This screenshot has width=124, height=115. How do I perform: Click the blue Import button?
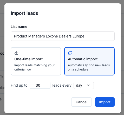tap(105, 102)
